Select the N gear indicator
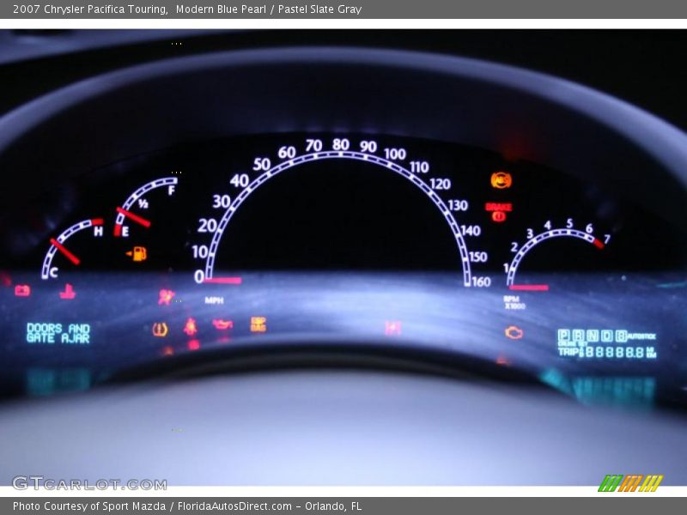Image resolution: width=687 pixels, height=515 pixels. 593,336
